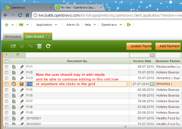Check the checkbox for row FV/3

click(7, 78)
